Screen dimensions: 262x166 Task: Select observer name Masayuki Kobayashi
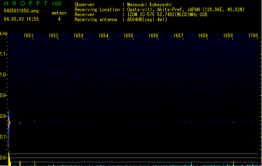(150, 5)
